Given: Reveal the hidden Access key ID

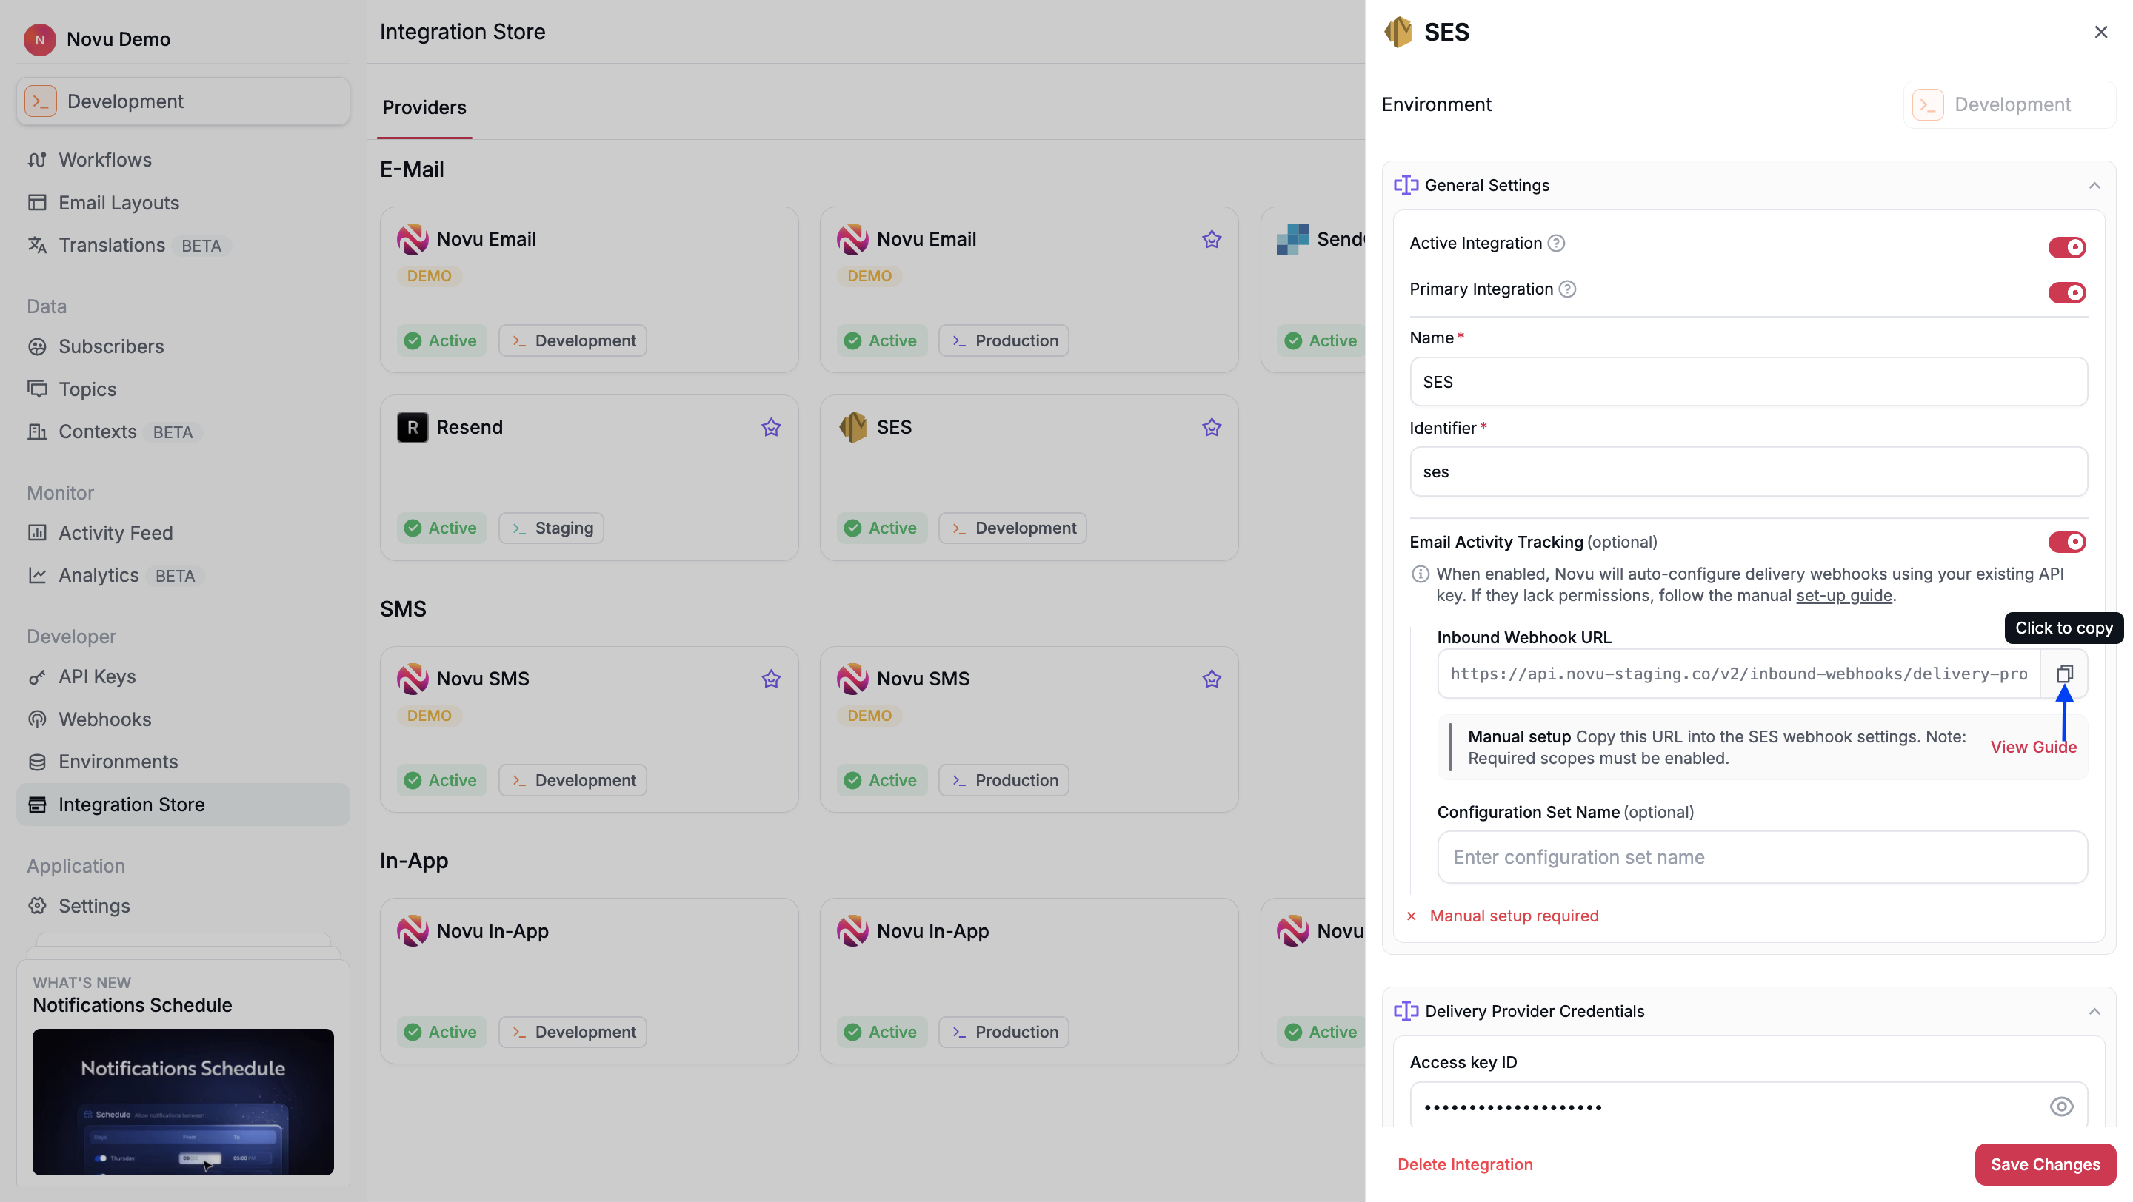Looking at the screenshot, I should click(2061, 1106).
